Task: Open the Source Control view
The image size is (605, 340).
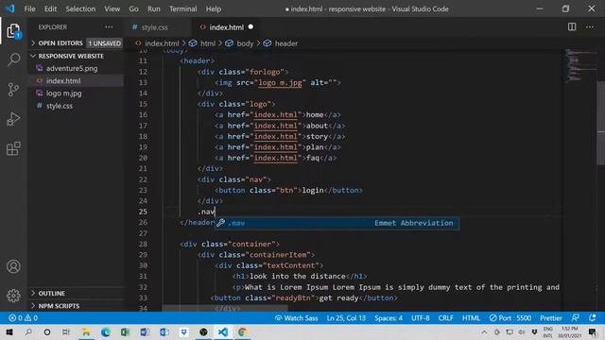Action: (x=13, y=90)
